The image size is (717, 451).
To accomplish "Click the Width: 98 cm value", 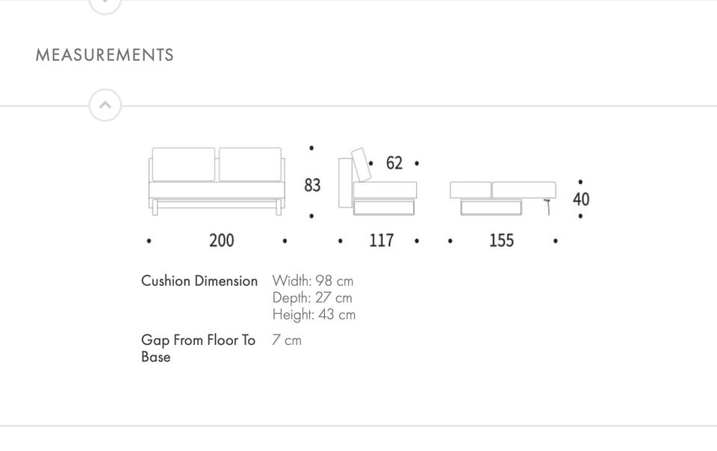I will pyautogui.click(x=313, y=281).
